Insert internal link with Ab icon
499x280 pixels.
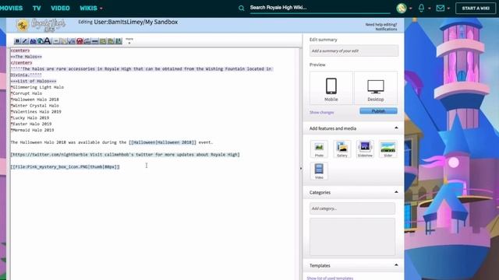[x=33, y=41]
